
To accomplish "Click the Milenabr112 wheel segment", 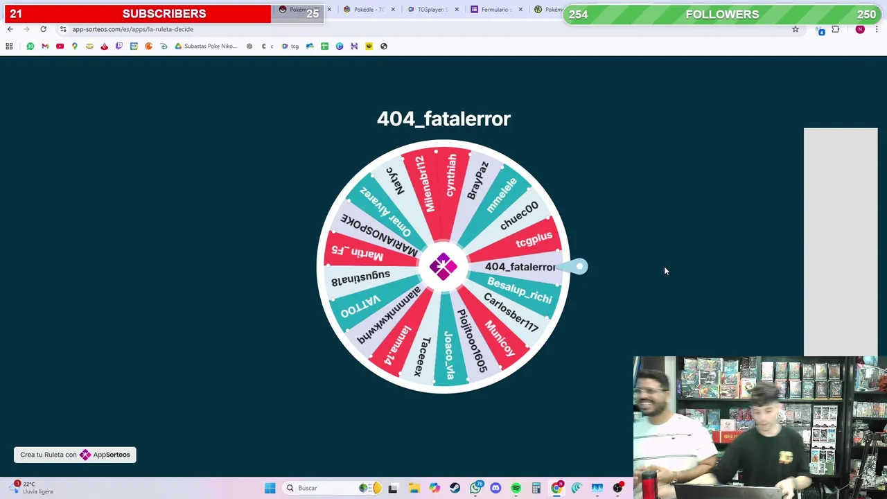I will tap(425, 184).
